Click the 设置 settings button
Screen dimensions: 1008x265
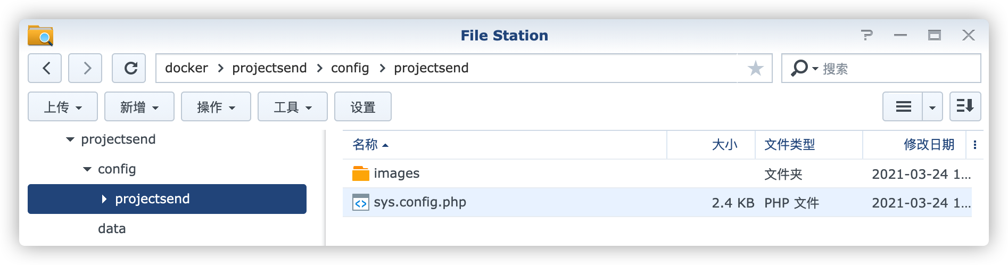coord(363,107)
